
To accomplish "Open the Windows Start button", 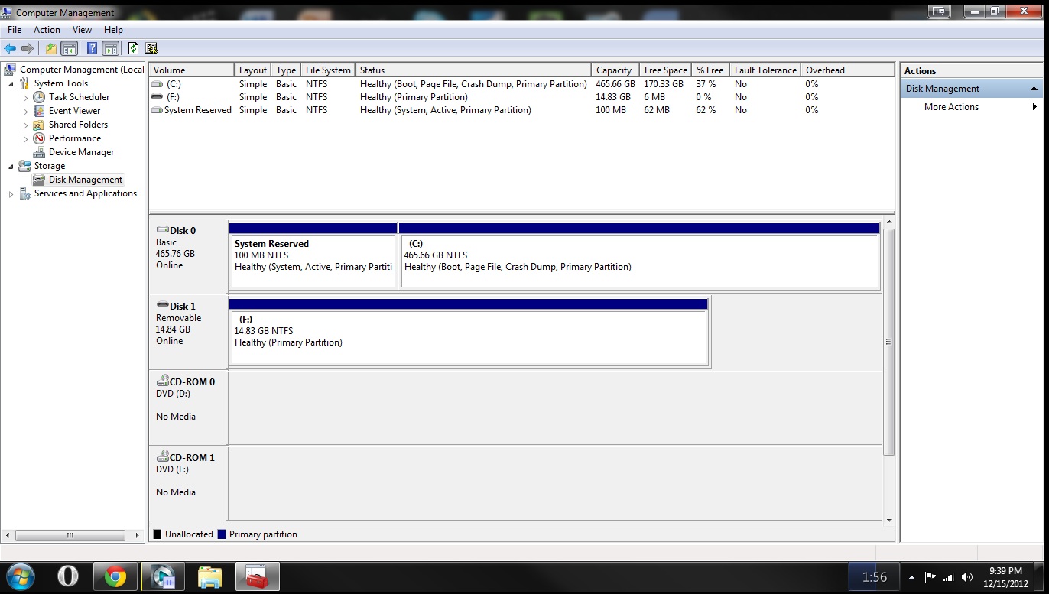I will click(21, 576).
